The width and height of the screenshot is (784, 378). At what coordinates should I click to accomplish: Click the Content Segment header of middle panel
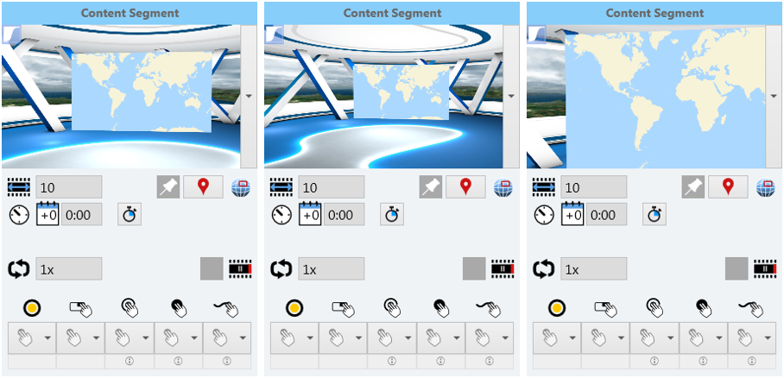click(393, 13)
